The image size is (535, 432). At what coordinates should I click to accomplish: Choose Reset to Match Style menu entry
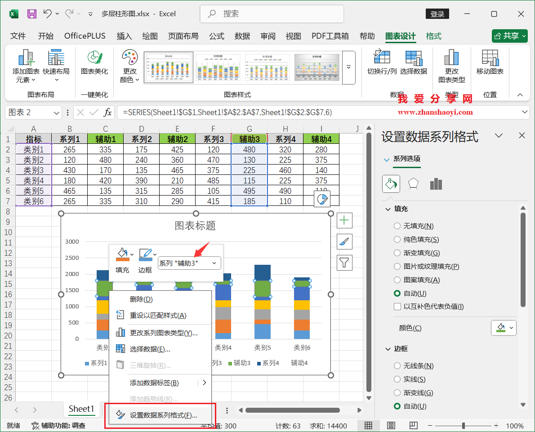point(160,315)
